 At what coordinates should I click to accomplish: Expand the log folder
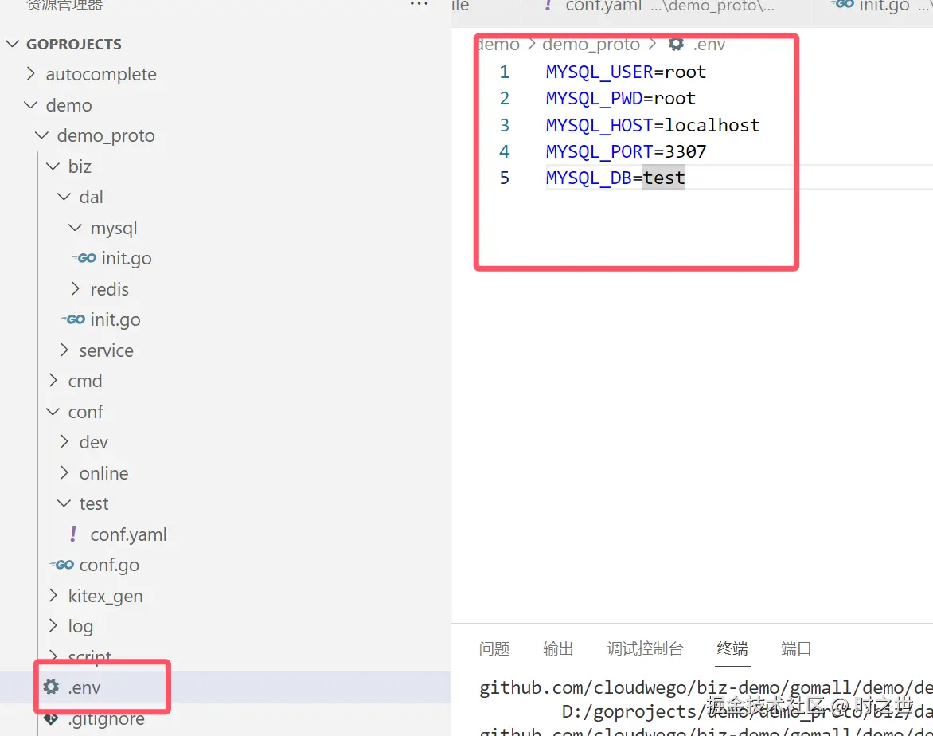coord(53,625)
